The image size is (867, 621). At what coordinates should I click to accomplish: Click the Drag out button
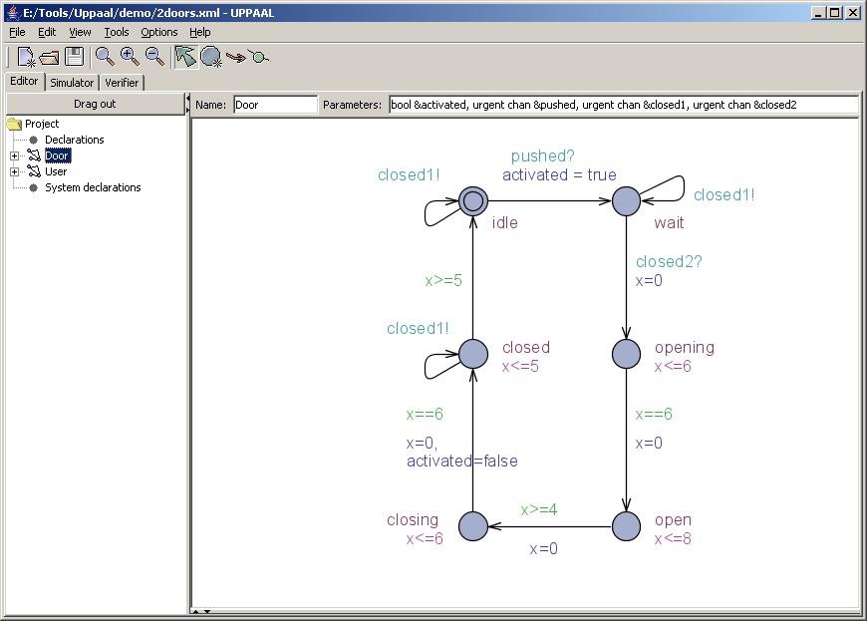95,104
